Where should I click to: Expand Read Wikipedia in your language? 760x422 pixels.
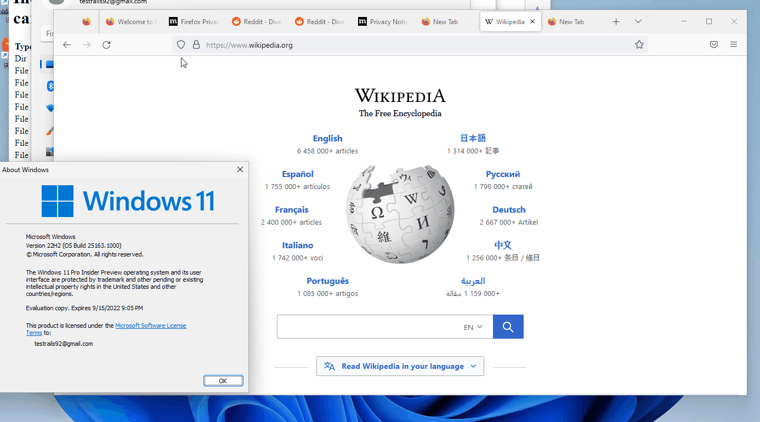[x=400, y=366]
